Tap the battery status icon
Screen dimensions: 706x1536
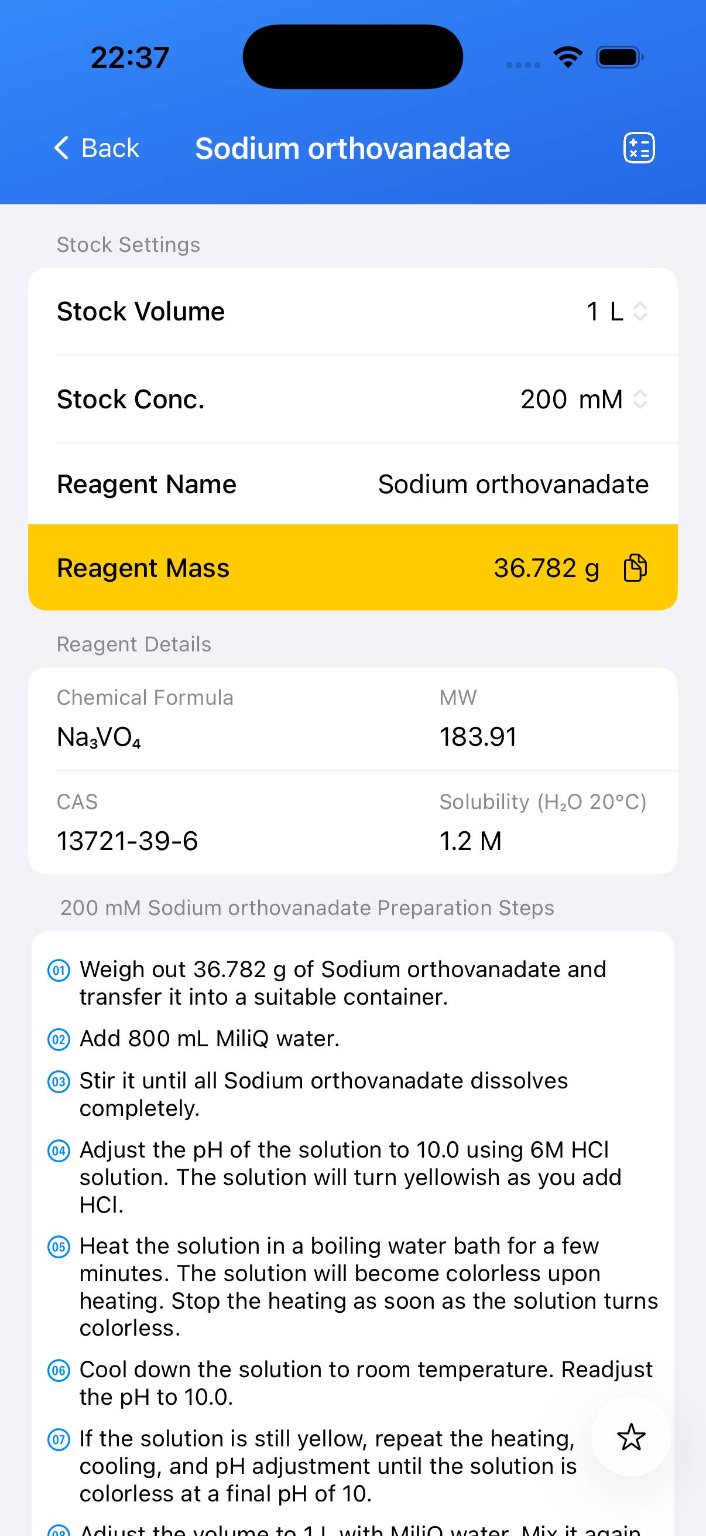coord(619,57)
